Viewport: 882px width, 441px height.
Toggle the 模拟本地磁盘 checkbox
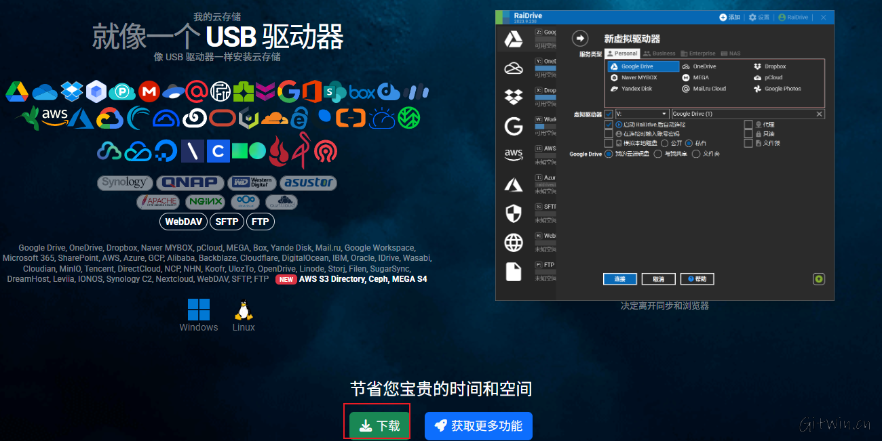pos(609,144)
